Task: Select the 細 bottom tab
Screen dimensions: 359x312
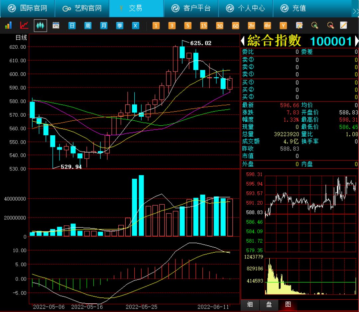Action: (250, 305)
